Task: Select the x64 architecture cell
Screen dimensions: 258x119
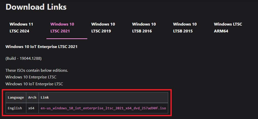Action: click(31, 108)
